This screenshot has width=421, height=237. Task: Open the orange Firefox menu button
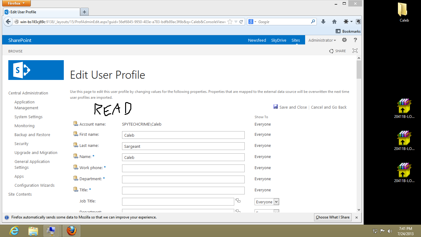[17, 3]
